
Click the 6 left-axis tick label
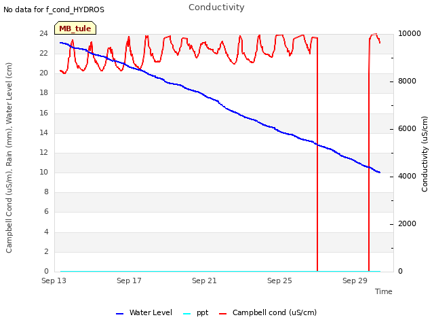pyautogui.click(x=46, y=212)
